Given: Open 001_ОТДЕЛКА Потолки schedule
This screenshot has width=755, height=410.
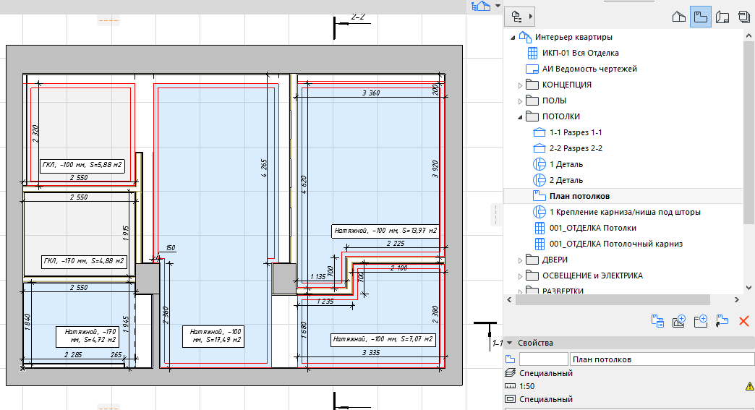Looking at the screenshot, I should tap(593, 228).
